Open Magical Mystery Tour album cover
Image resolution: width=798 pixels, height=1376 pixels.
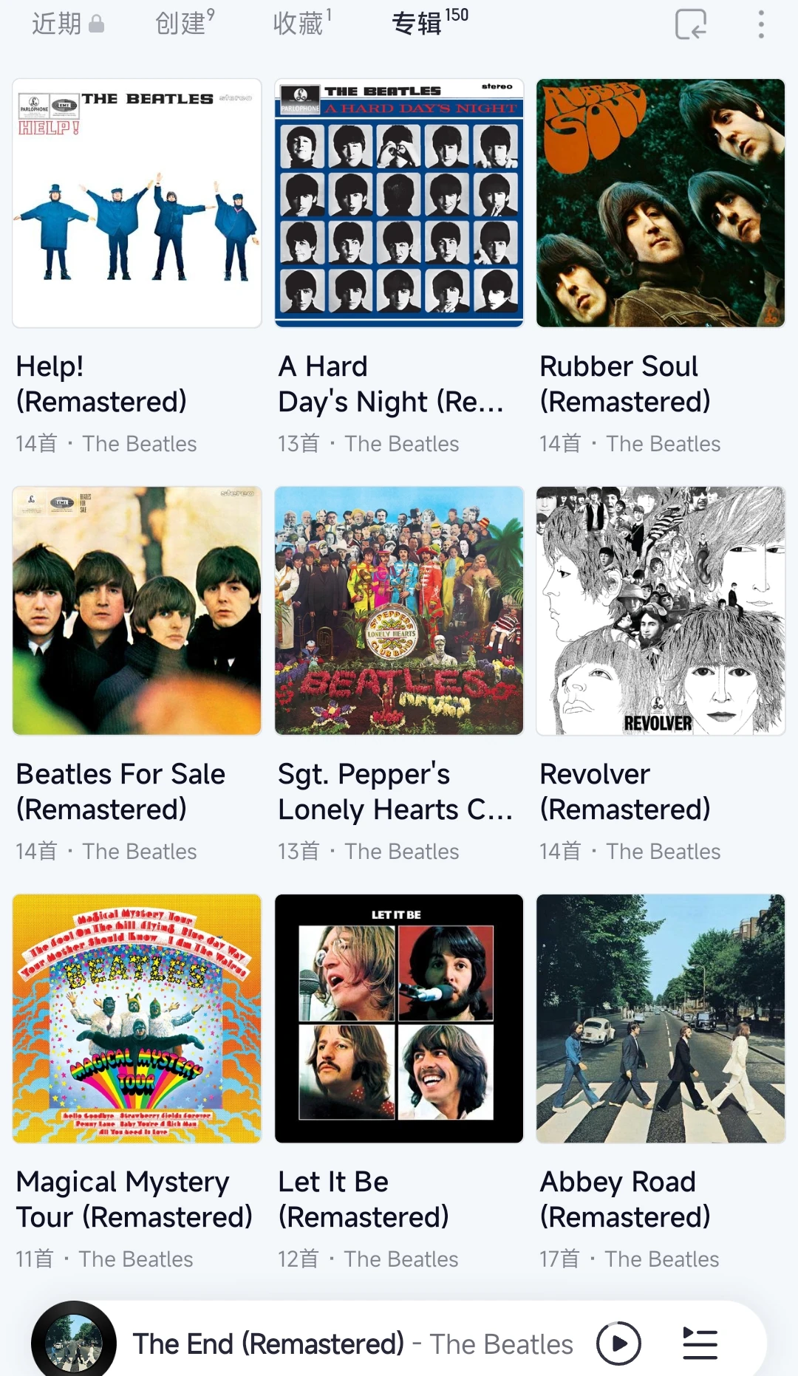[x=137, y=1019]
